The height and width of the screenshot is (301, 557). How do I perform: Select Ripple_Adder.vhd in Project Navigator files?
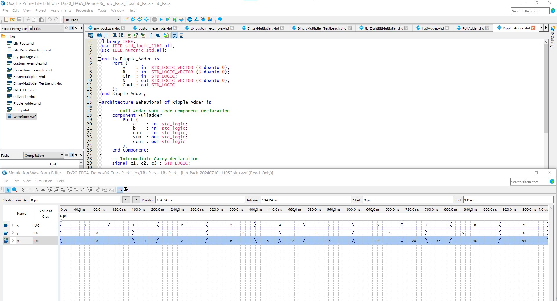pos(27,103)
